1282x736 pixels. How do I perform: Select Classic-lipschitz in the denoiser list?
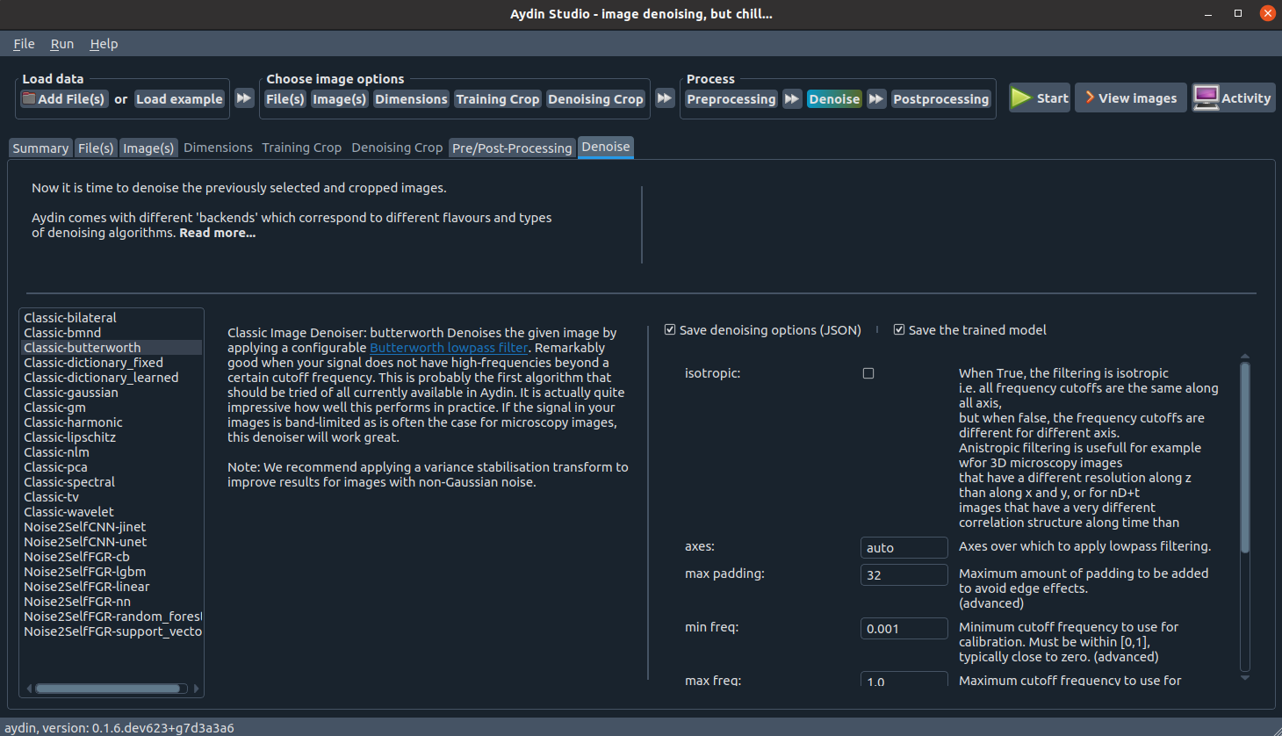click(x=112, y=437)
